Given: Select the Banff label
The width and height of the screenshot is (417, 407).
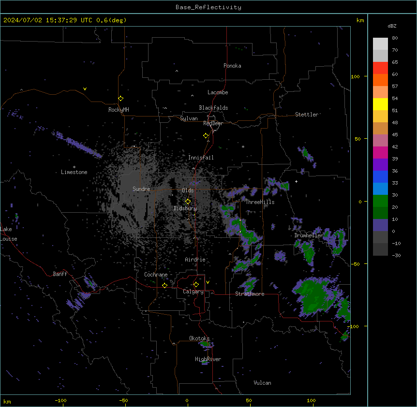Looking at the screenshot, I should [60, 274].
